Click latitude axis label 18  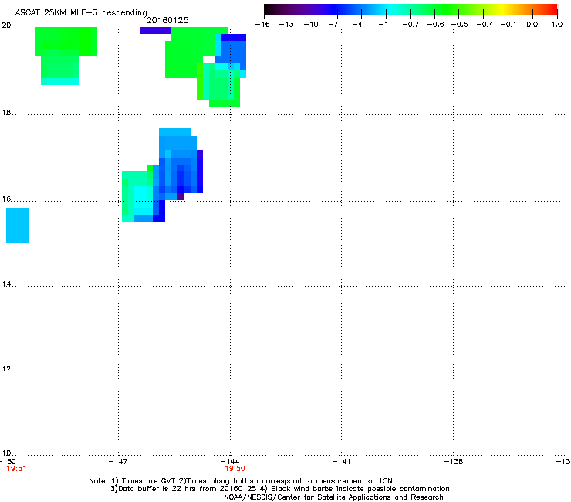[6, 112]
